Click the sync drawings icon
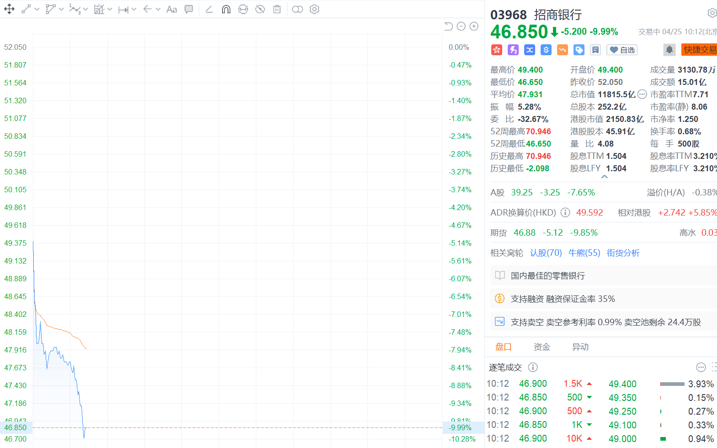 (243, 9)
